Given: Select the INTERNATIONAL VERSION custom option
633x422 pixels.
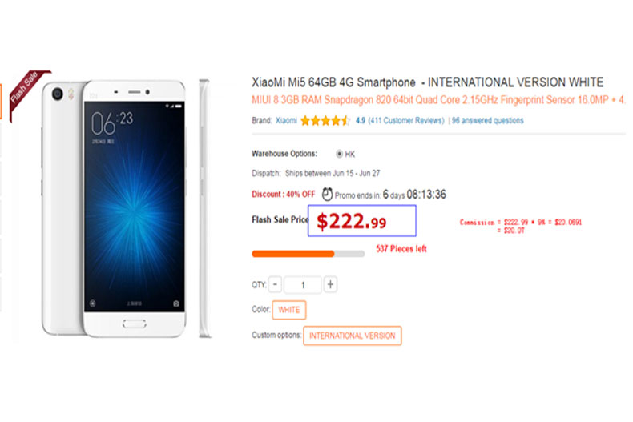Looking at the screenshot, I should tap(353, 336).
